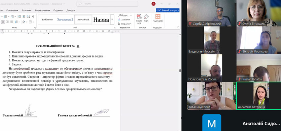Toggle paragraph marks (¶) display
The image size is (281, 131).
pyautogui.click(x=33, y=16)
